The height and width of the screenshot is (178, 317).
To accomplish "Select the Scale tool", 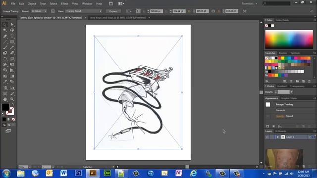I will 12,59.
